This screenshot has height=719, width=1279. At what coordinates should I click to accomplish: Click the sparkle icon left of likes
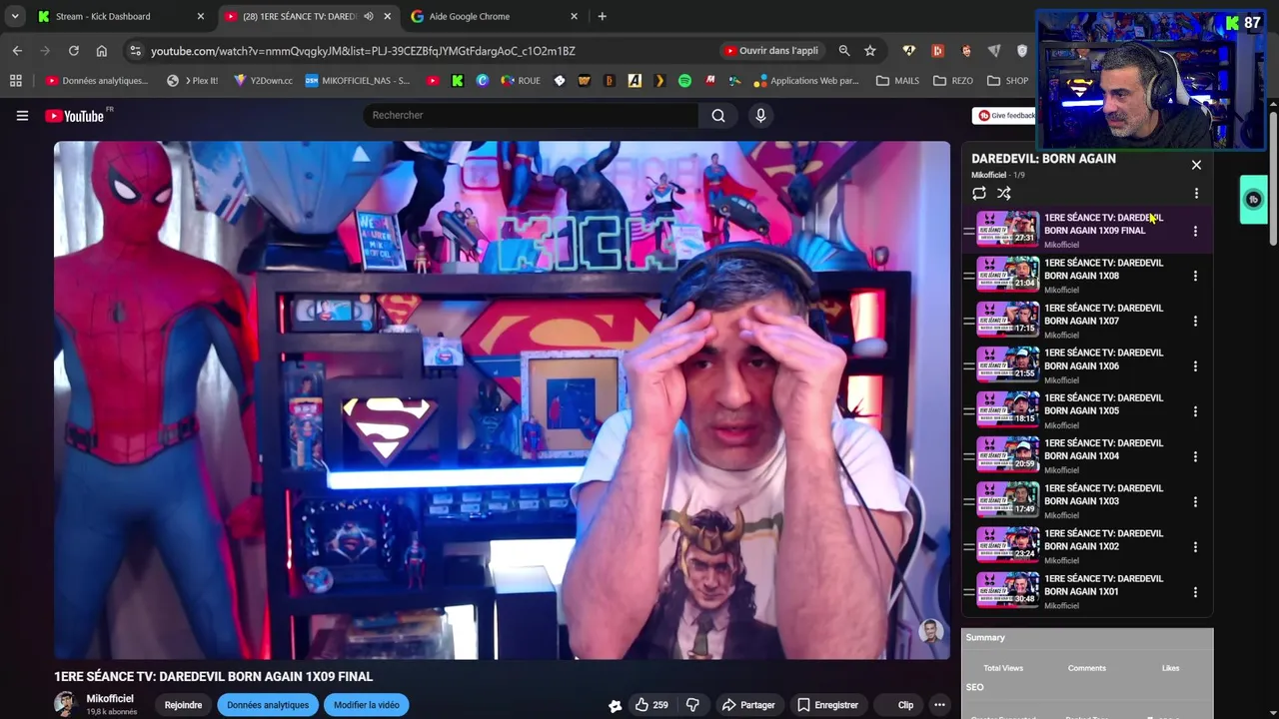(x=615, y=706)
